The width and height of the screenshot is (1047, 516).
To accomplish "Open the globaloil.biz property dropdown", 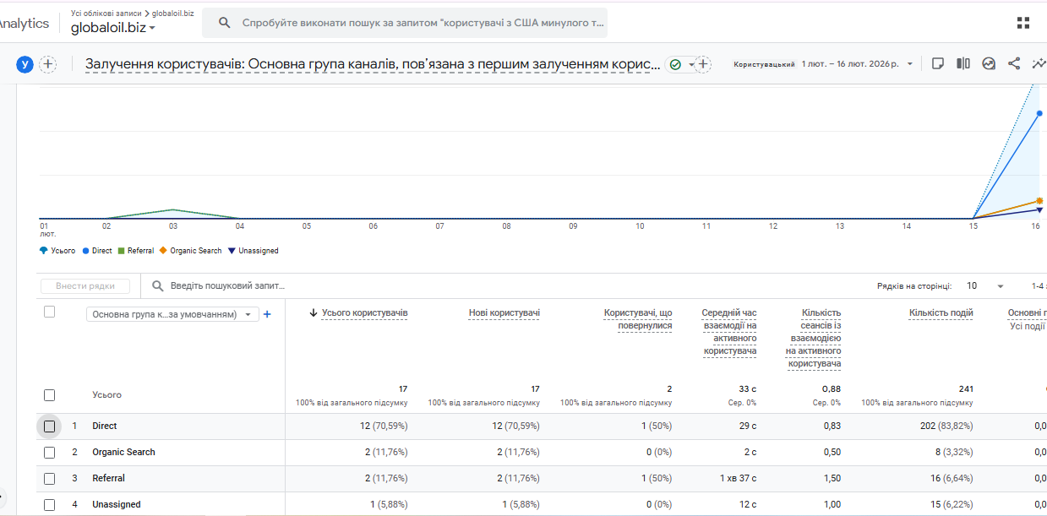I will 113,28.
